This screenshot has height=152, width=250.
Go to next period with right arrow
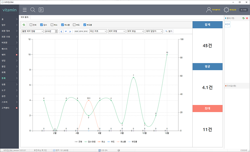pos(70,31)
